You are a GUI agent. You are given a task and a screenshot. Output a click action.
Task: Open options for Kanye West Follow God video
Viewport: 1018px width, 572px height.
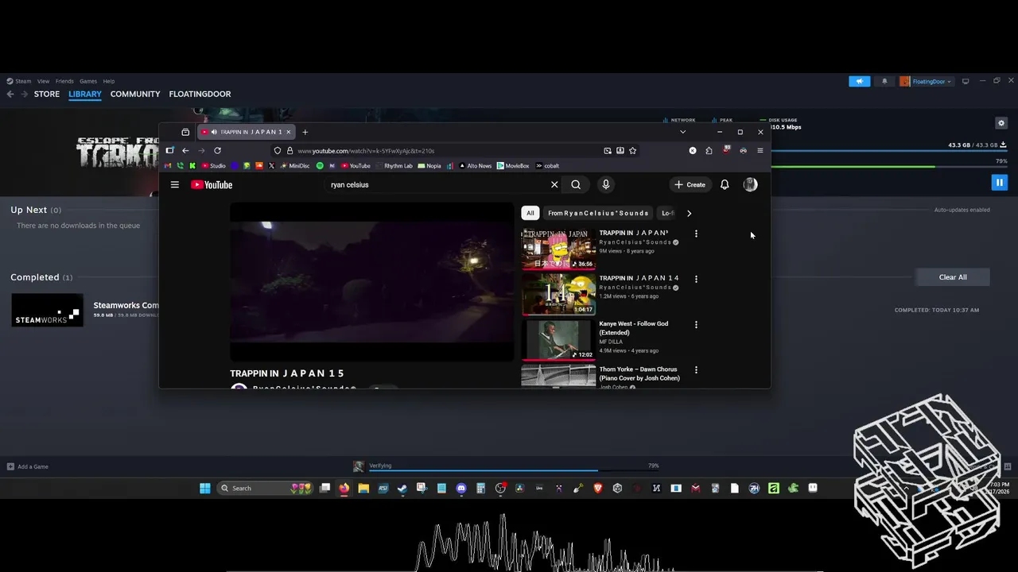(x=696, y=324)
